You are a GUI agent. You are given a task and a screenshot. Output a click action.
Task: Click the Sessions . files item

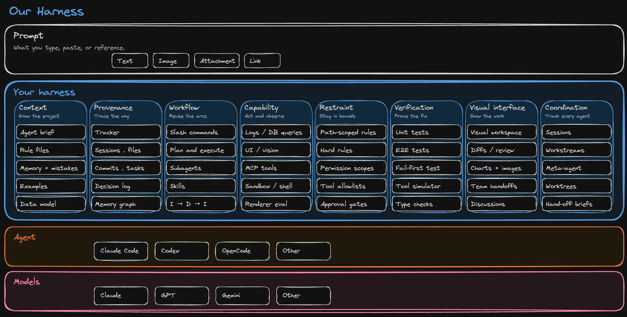pos(126,150)
